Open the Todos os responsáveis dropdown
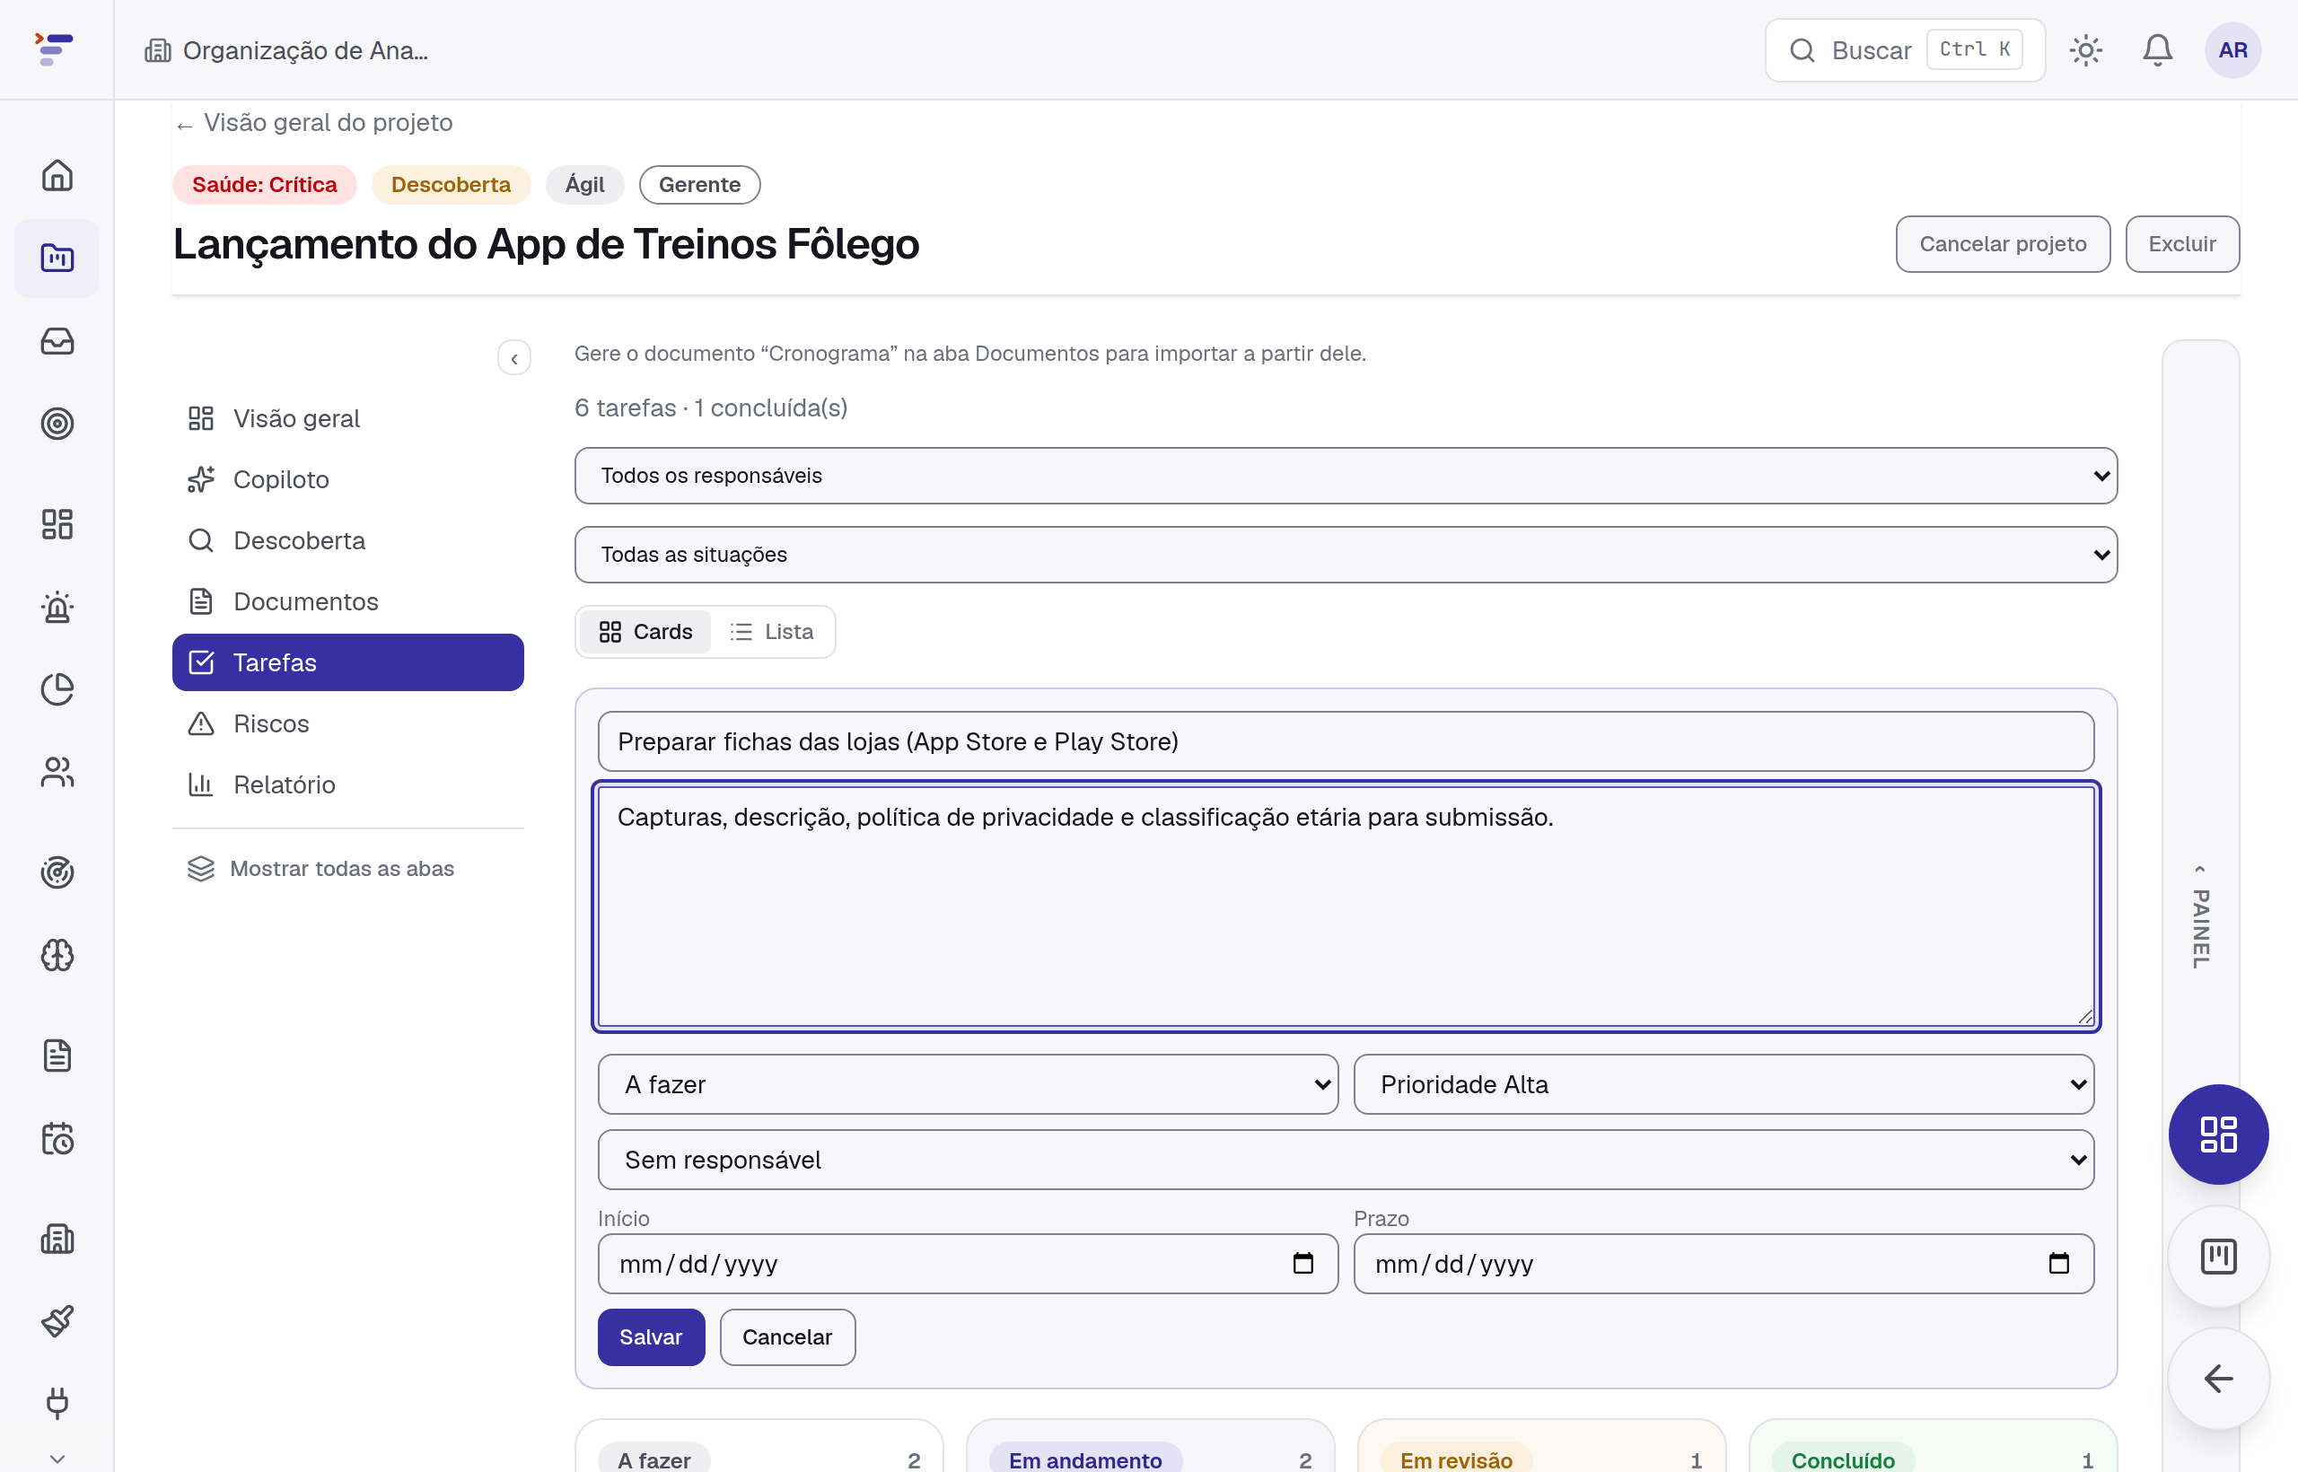The height and width of the screenshot is (1472, 2298). pos(1346,476)
